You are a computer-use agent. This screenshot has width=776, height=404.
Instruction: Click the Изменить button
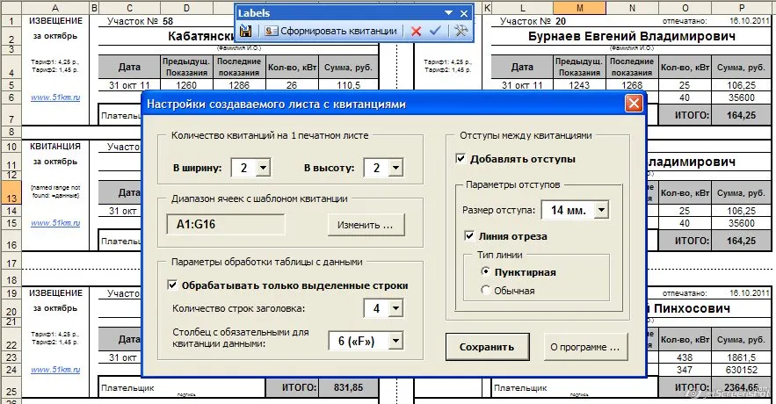pyautogui.click(x=366, y=225)
